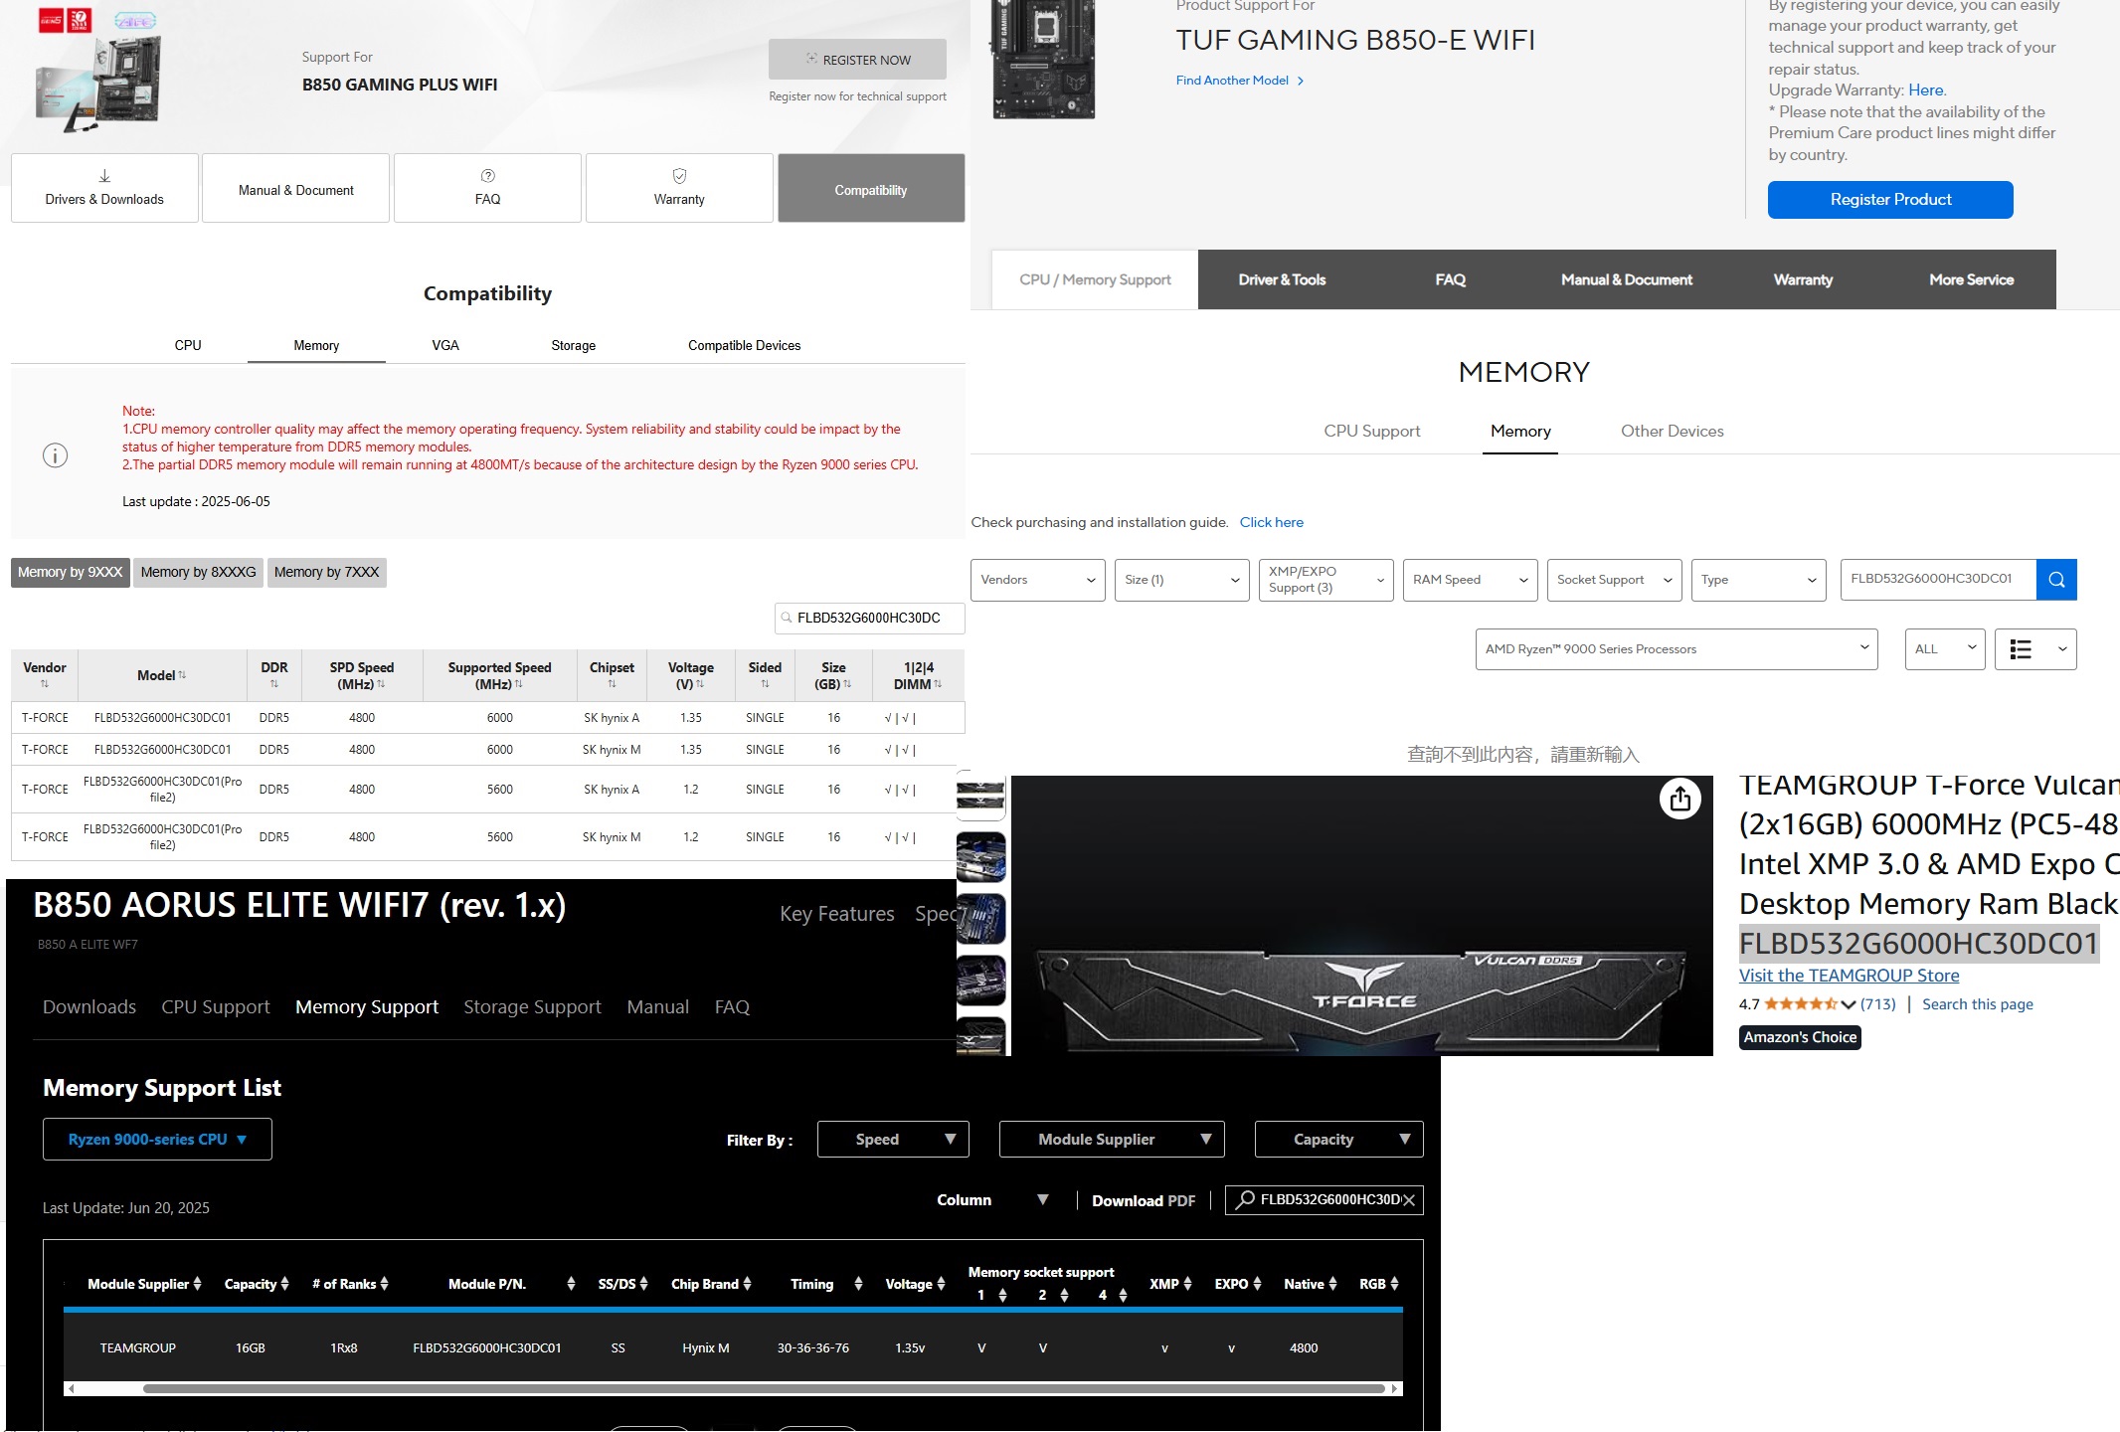The height and width of the screenshot is (1432, 2120).
Task: Click Amazon Search this page link
Action: (x=1977, y=1004)
